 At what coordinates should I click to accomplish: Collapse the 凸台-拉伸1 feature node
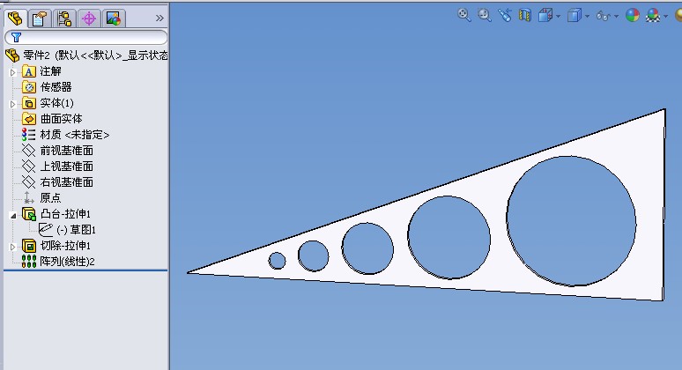tap(13, 215)
